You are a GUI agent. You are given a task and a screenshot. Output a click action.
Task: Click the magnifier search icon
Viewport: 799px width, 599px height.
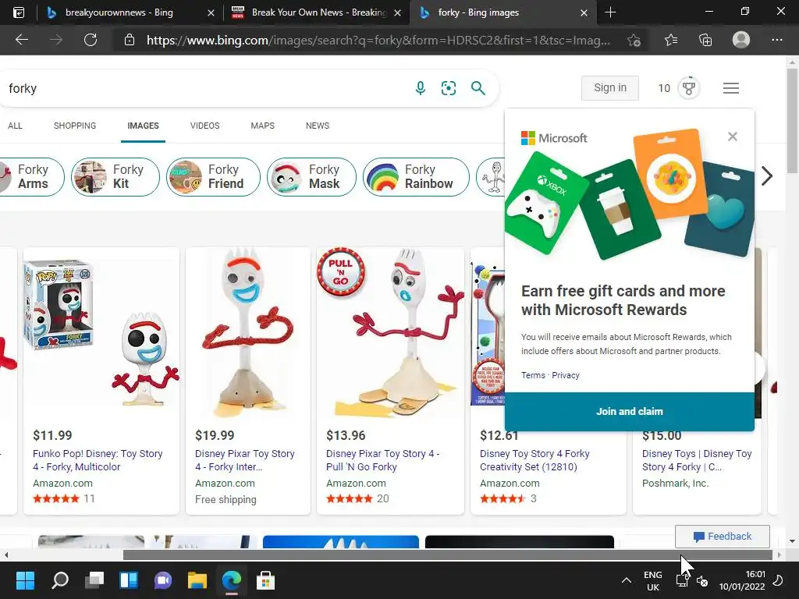[x=478, y=88]
